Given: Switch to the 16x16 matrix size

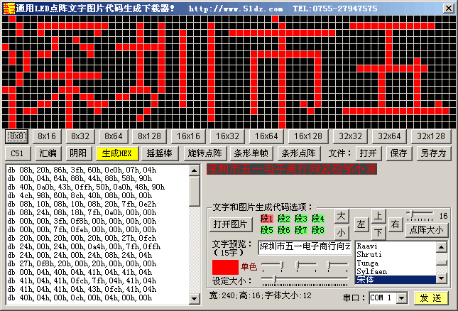Looking at the screenshot, I should [190, 136].
